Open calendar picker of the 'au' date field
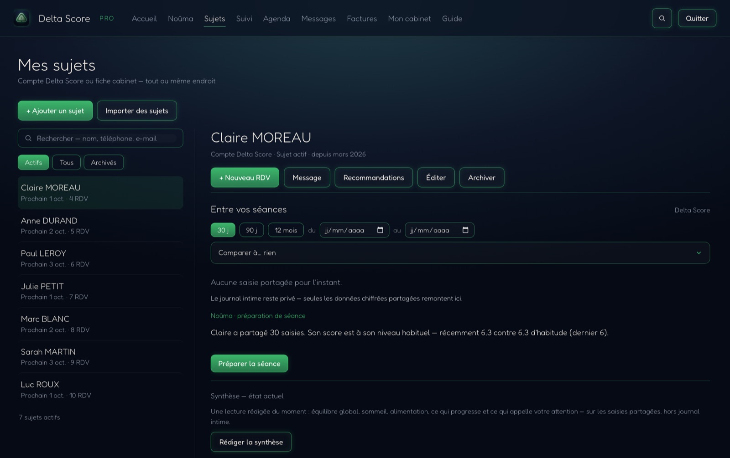Viewport: 730px width, 458px height. [x=465, y=230]
